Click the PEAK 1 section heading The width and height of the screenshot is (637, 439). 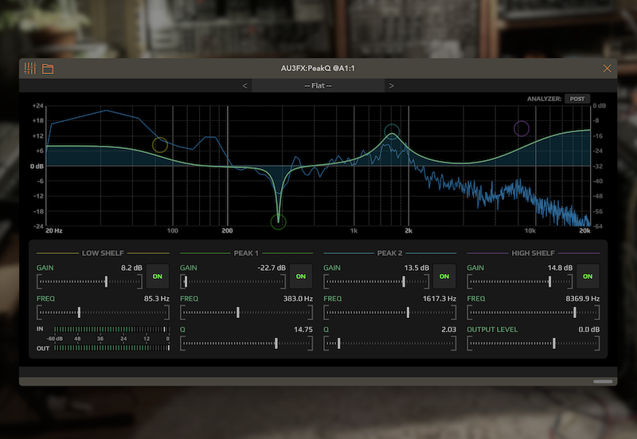pyautogui.click(x=246, y=253)
